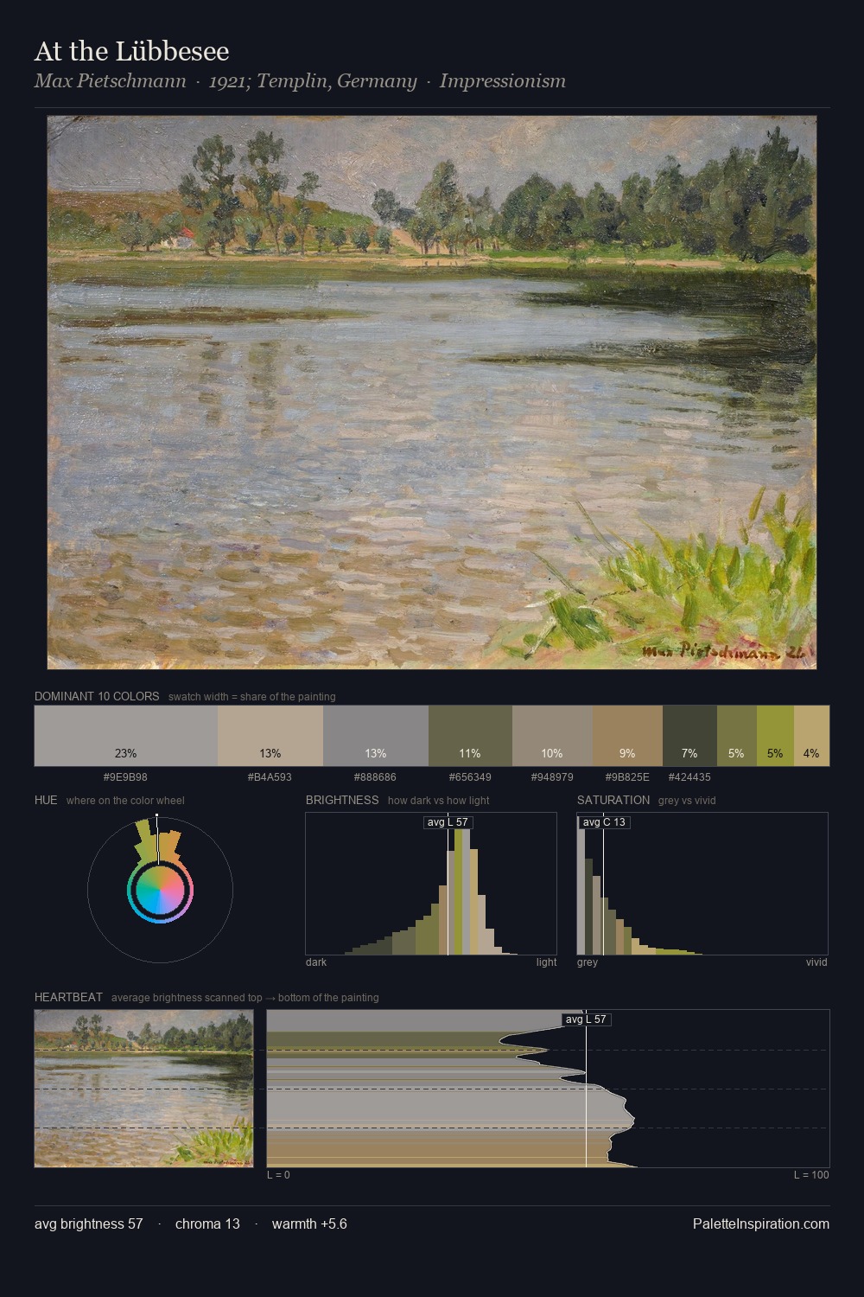Click the title 'At the Lübbesee'

pyautogui.click(x=131, y=51)
